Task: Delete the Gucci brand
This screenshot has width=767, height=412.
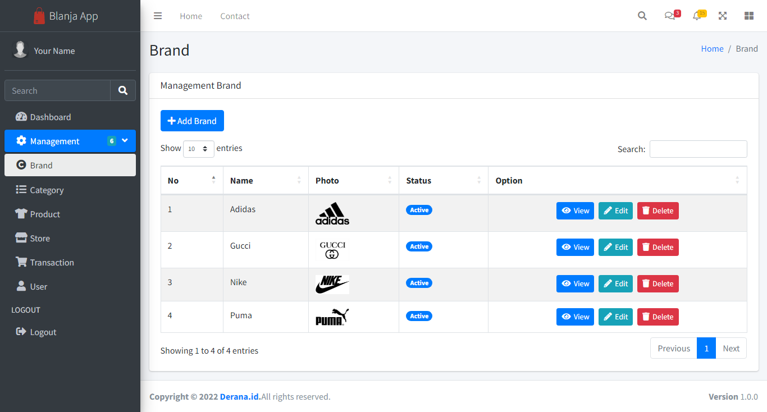Action: 658,247
